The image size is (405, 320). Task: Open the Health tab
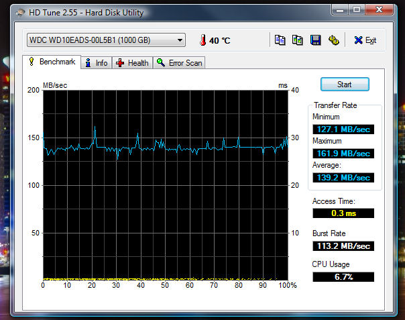click(132, 63)
